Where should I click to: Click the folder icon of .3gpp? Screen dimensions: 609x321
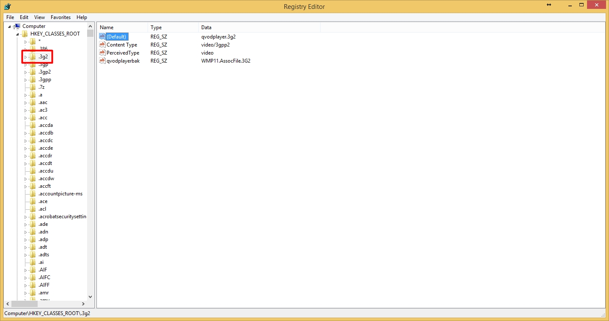pyautogui.click(x=33, y=80)
